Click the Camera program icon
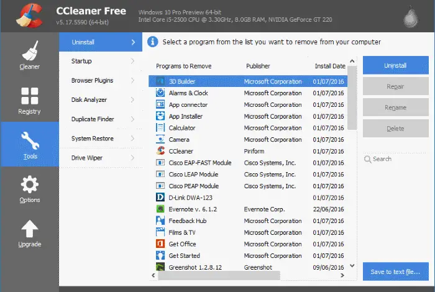Screen dimensions: 435x292 160,139
